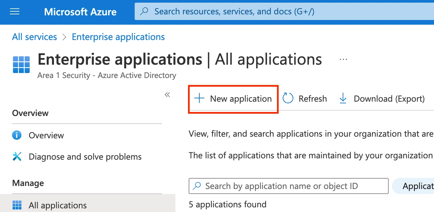
Task: Collapse the navigation pane using the double chevron
Action: [x=167, y=95]
